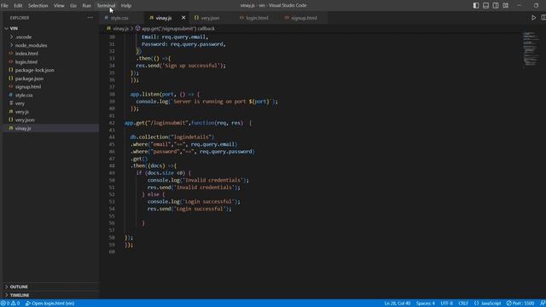546x307 pixels.
Task: Open very.json in Explorer
Action: pos(25,119)
